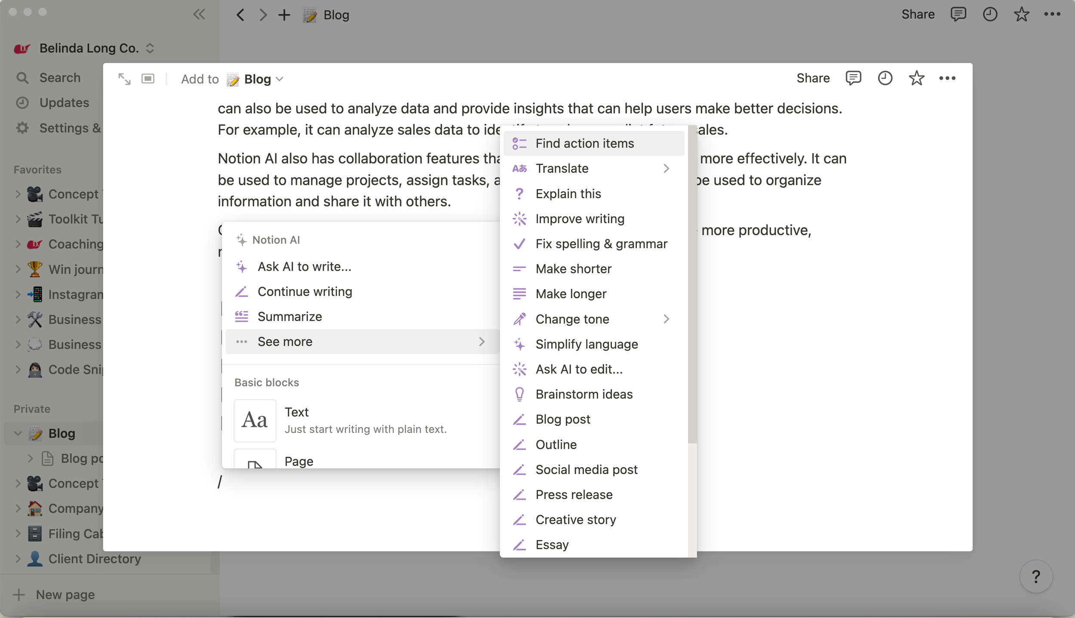Click the peek mode layout icon

[x=148, y=79]
